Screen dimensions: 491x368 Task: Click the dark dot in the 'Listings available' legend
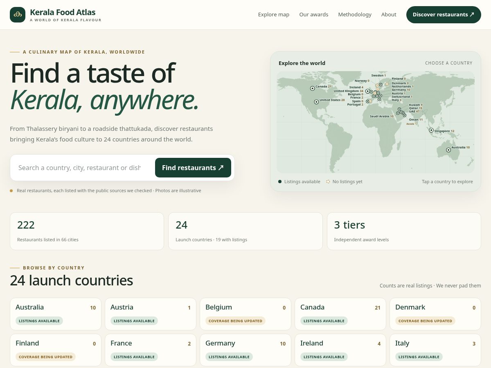pos(280,182)
